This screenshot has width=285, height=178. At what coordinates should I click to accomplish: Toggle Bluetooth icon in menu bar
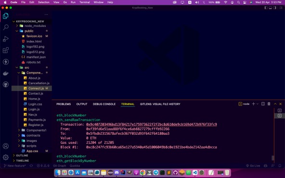(204, 2)
